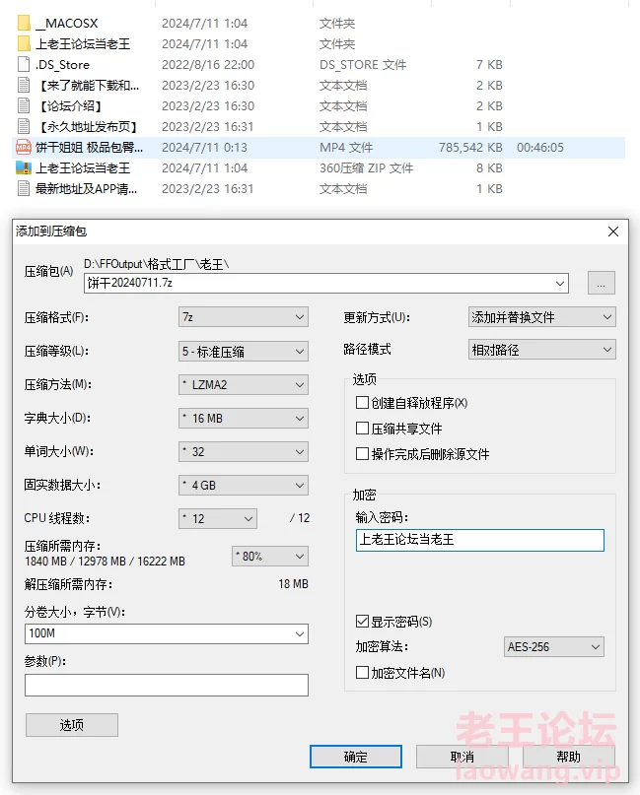Viewport: 640px width, 795px height.
Task: Click the 2022/8/16 22:00 date cell
Action: pos(208,65)
